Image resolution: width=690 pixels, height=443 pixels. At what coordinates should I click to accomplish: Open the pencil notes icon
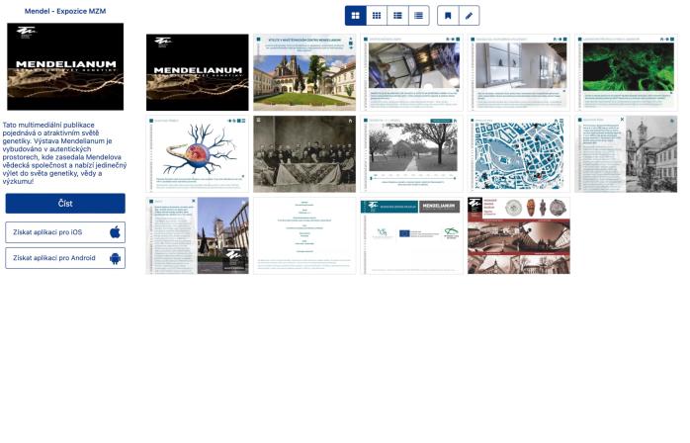tap(470, 16)
